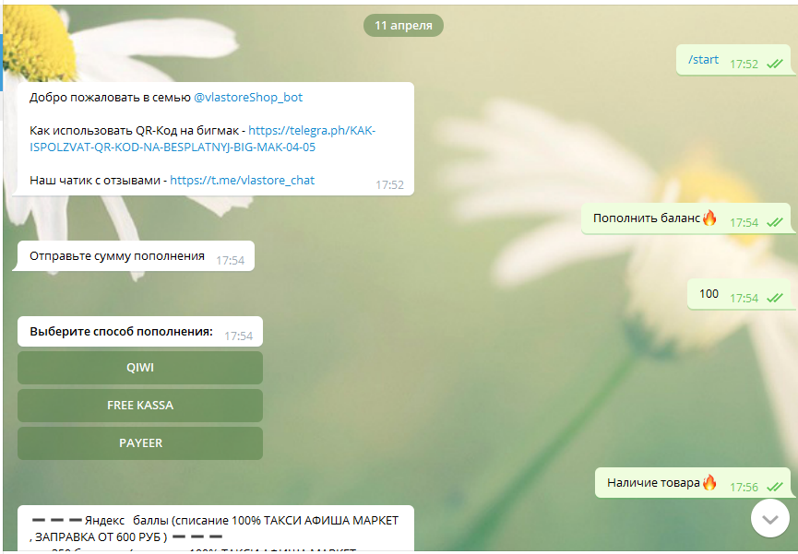Screen dimensions: 798x554
Task: Click 'Выберите способ пополнения:' message text
Action: [x=121, y=332]
